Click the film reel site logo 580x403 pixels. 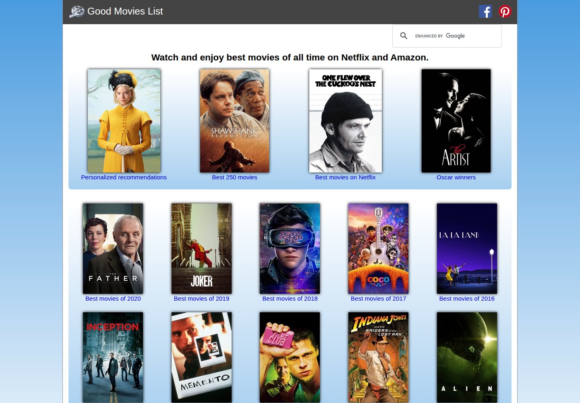(77, 12)
